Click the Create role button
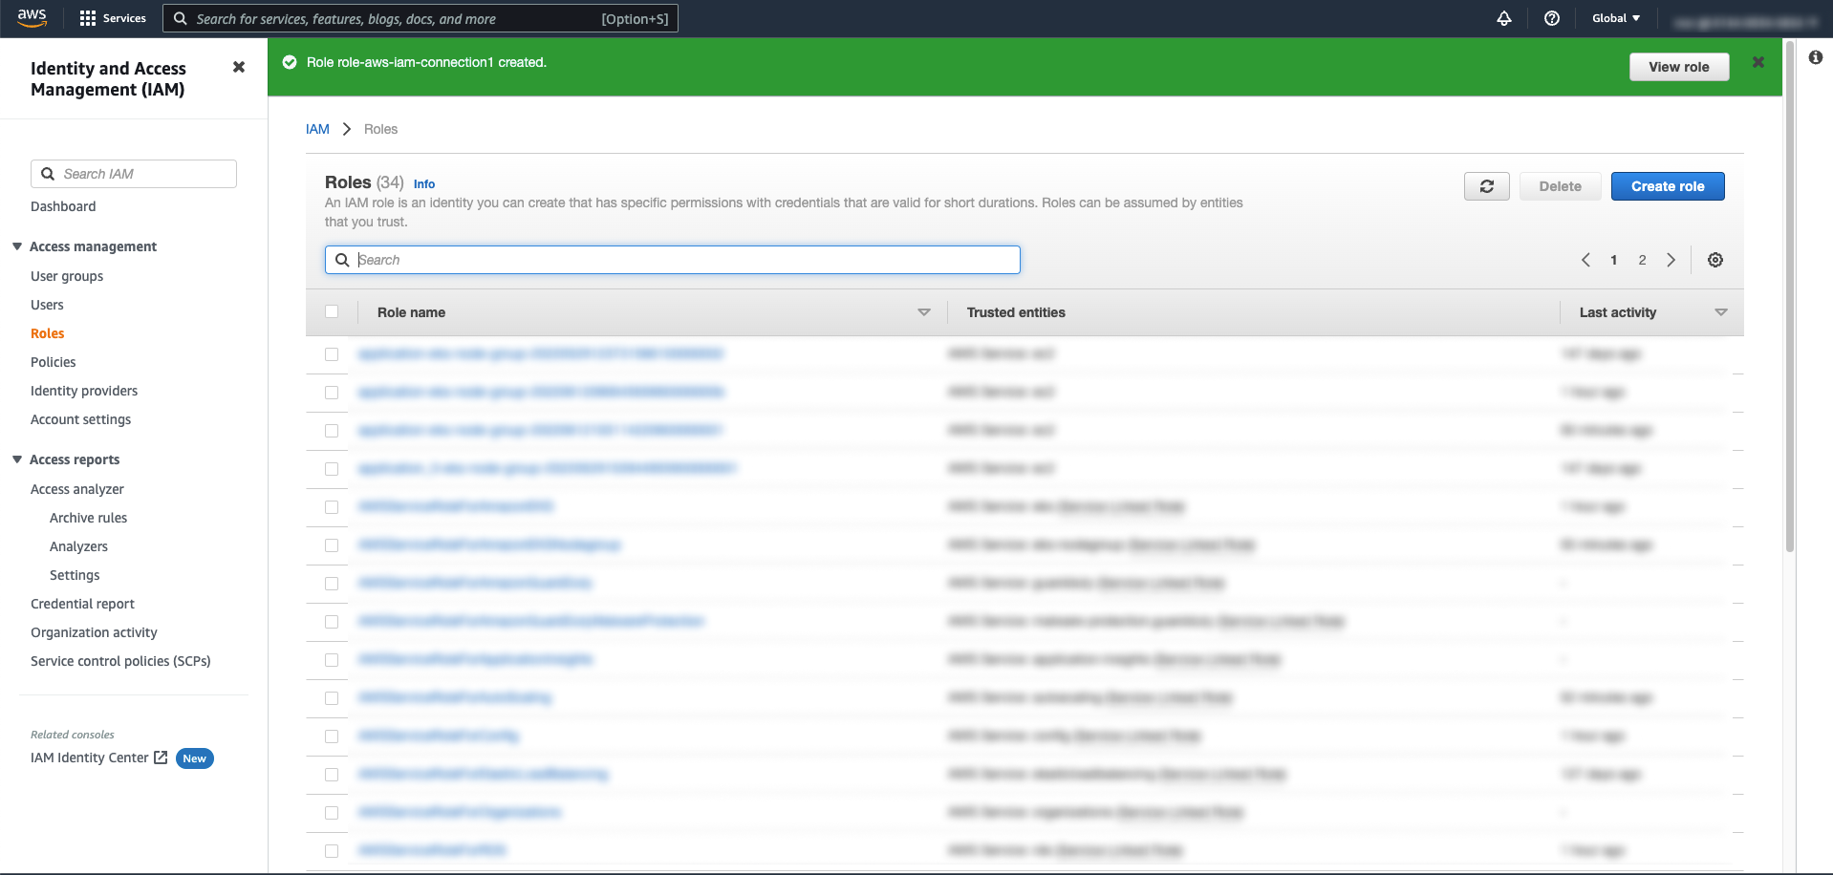Viewport: 1833px width, 875px height. point(1668,186)
